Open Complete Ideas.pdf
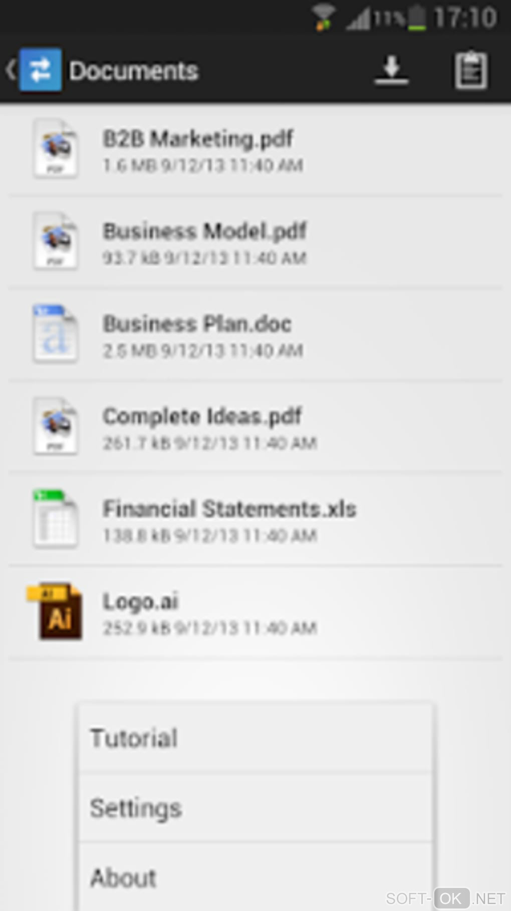The height and width of the screenshot is (911, 511). 255,427
